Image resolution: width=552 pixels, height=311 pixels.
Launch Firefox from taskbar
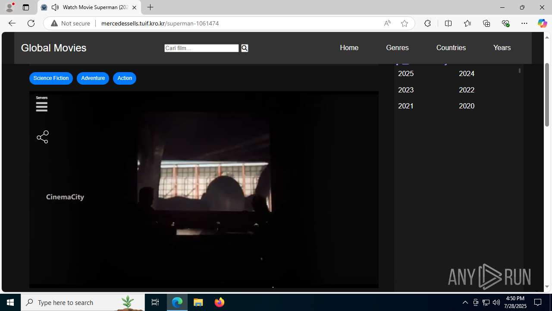219,302
